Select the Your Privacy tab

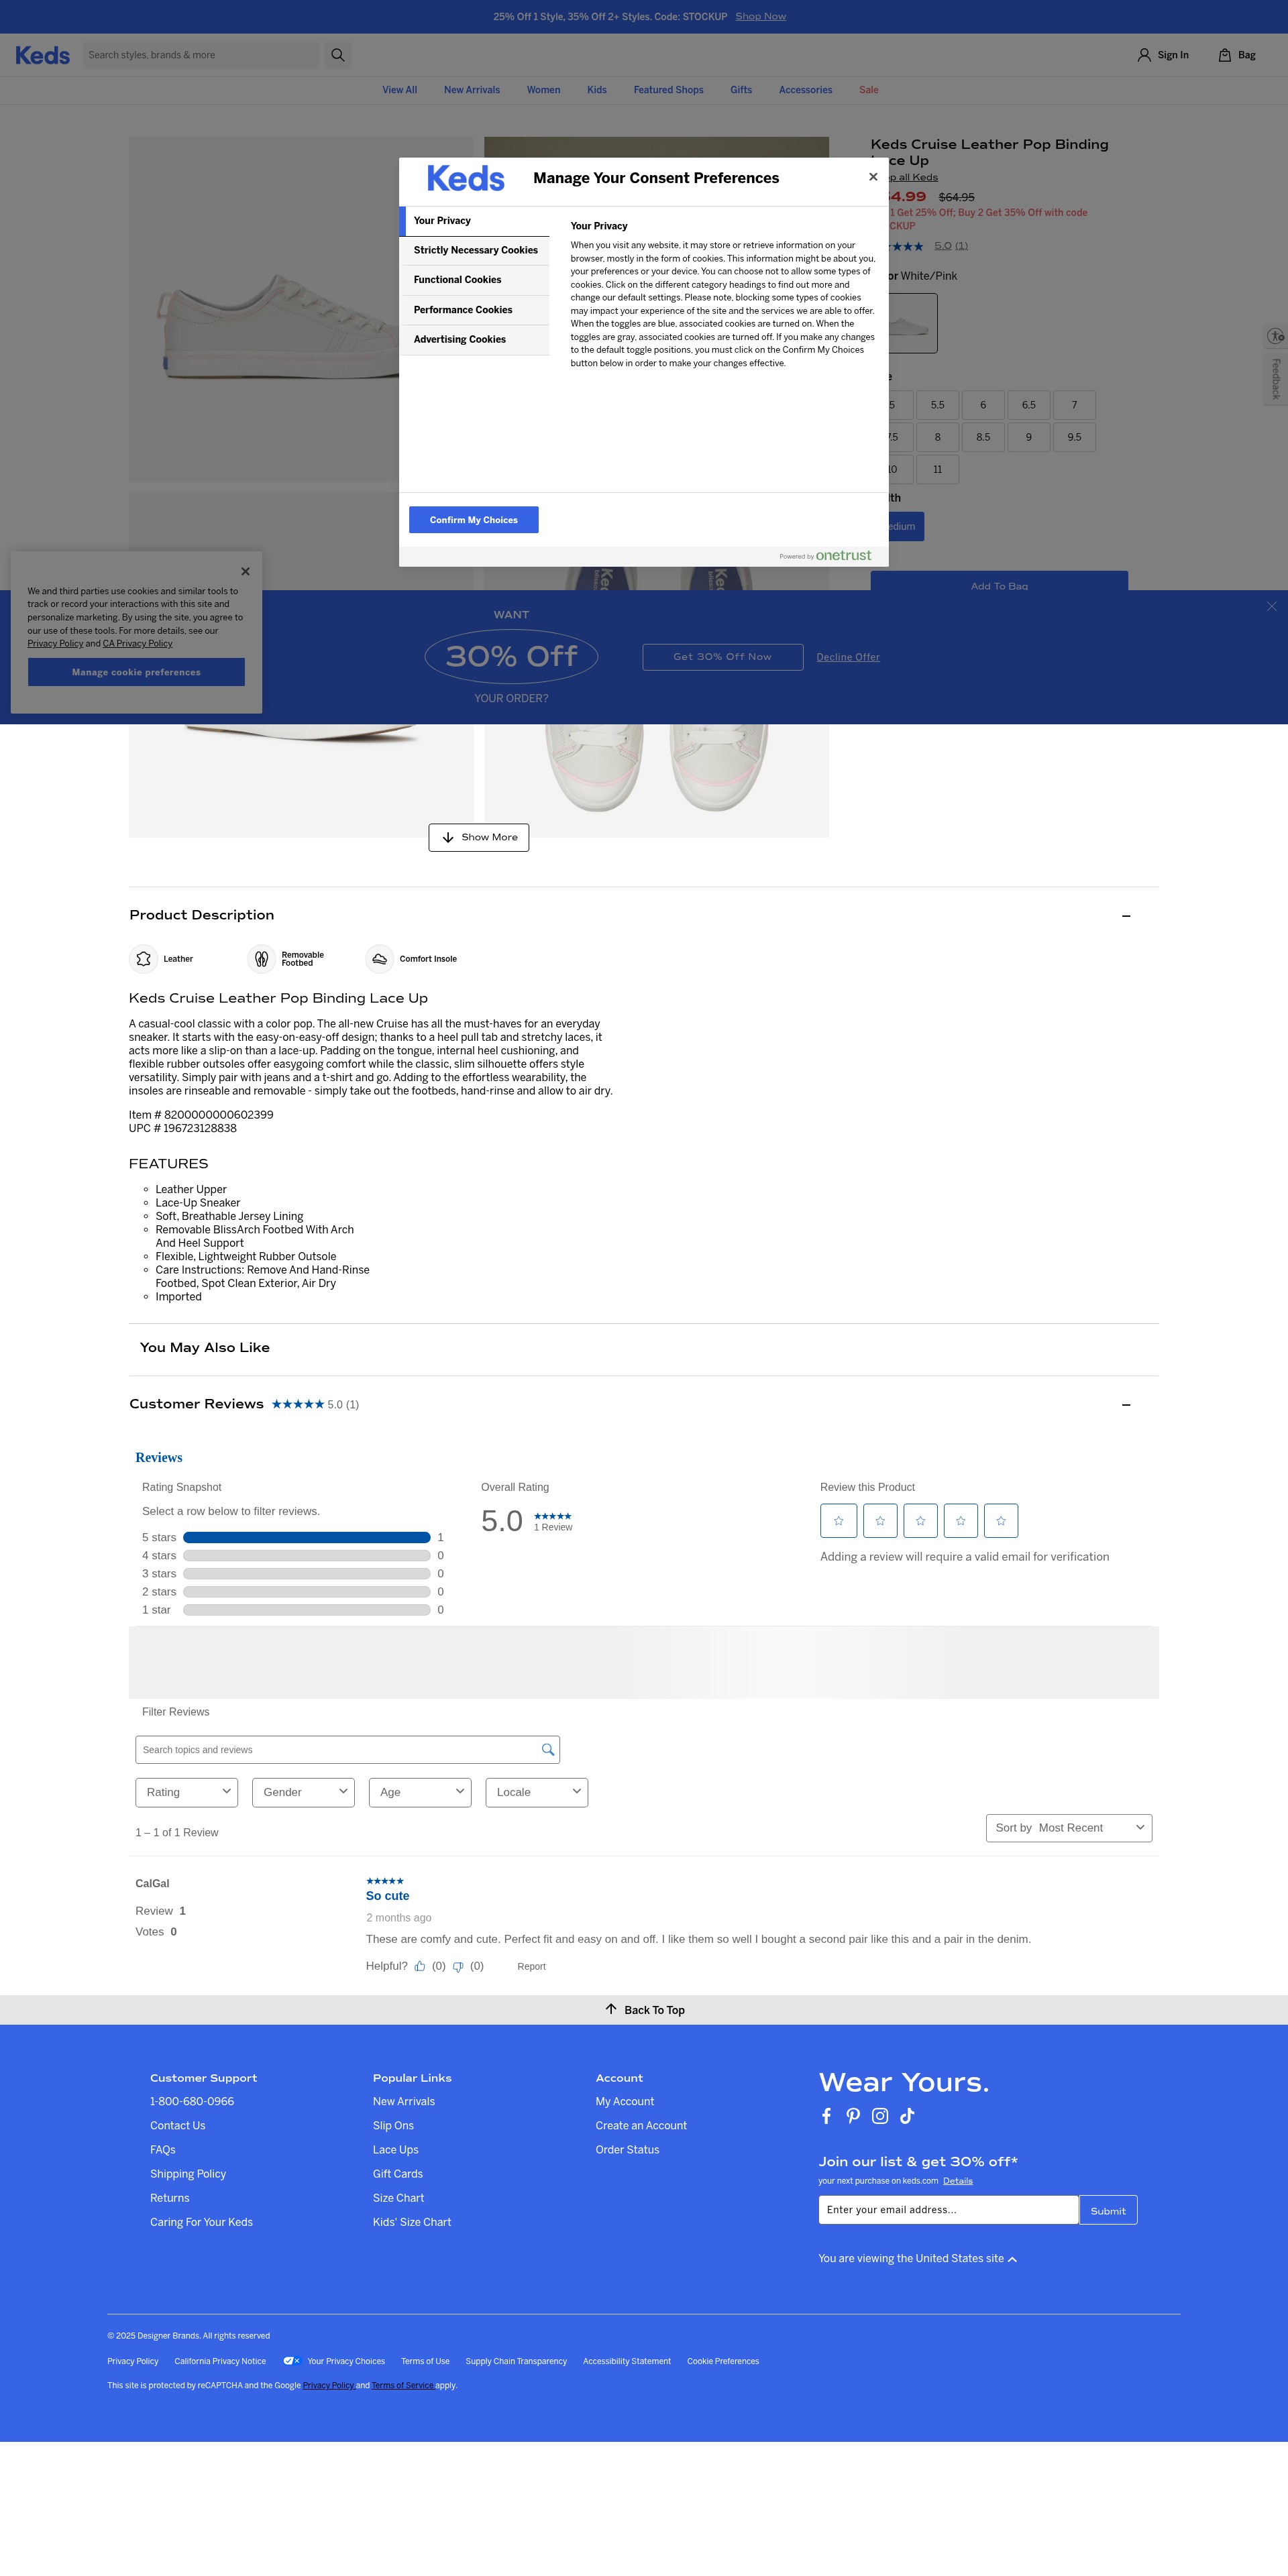[x=475, y=220]
